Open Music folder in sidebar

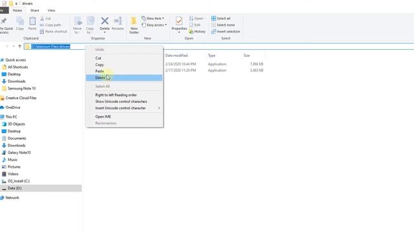[x=12, y=160]
